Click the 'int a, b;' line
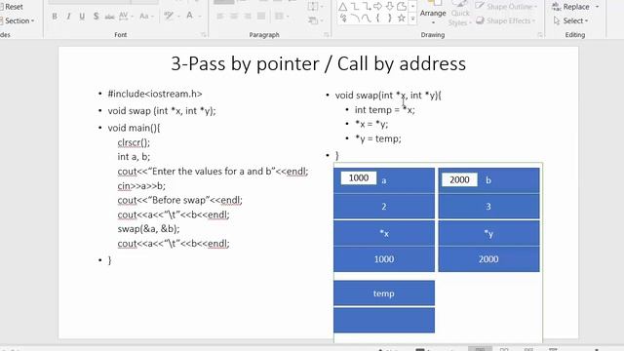This screenshot has width=624, height=351. [134, 157]
